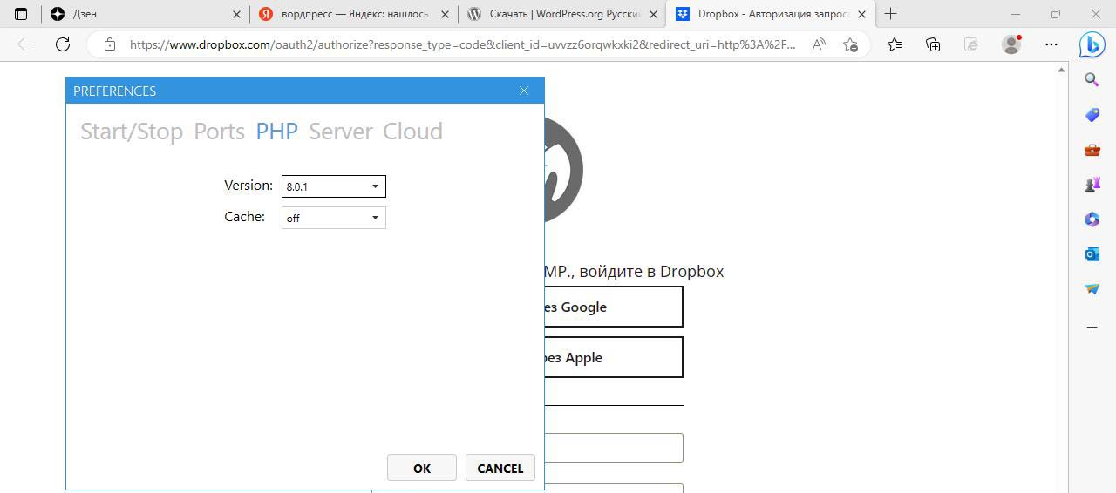
Task: Refresh the current page
Action: (x=63, y=44)
